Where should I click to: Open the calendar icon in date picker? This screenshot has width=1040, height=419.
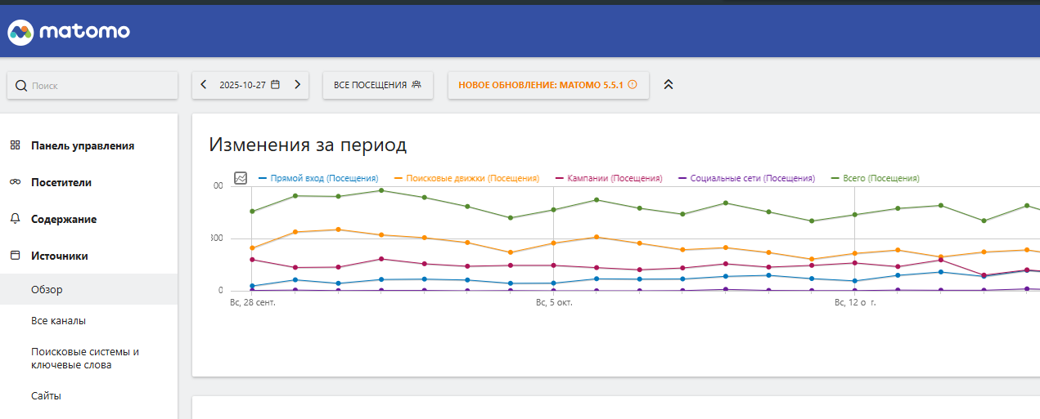click(276, 85)
